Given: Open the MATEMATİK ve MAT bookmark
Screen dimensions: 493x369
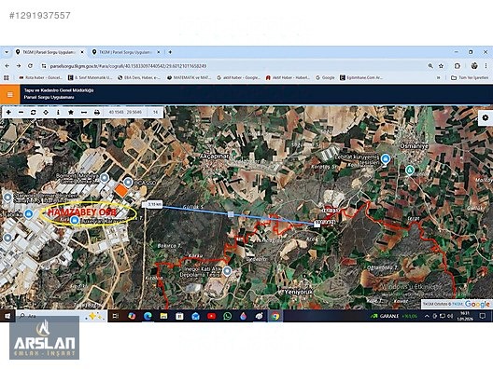Looking at the screenshot, I should point(189,77).
